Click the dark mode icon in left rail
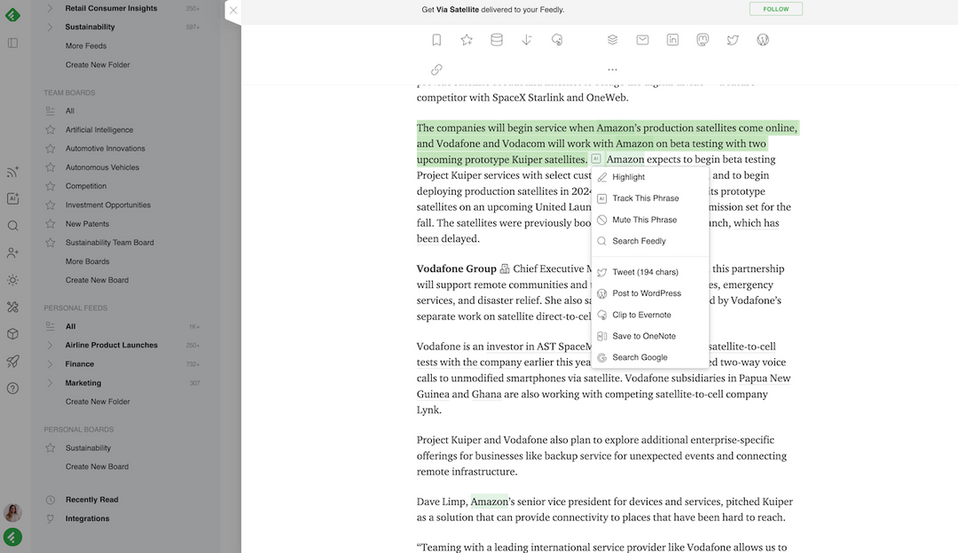958x553 pixels. (x=12, y=280)
